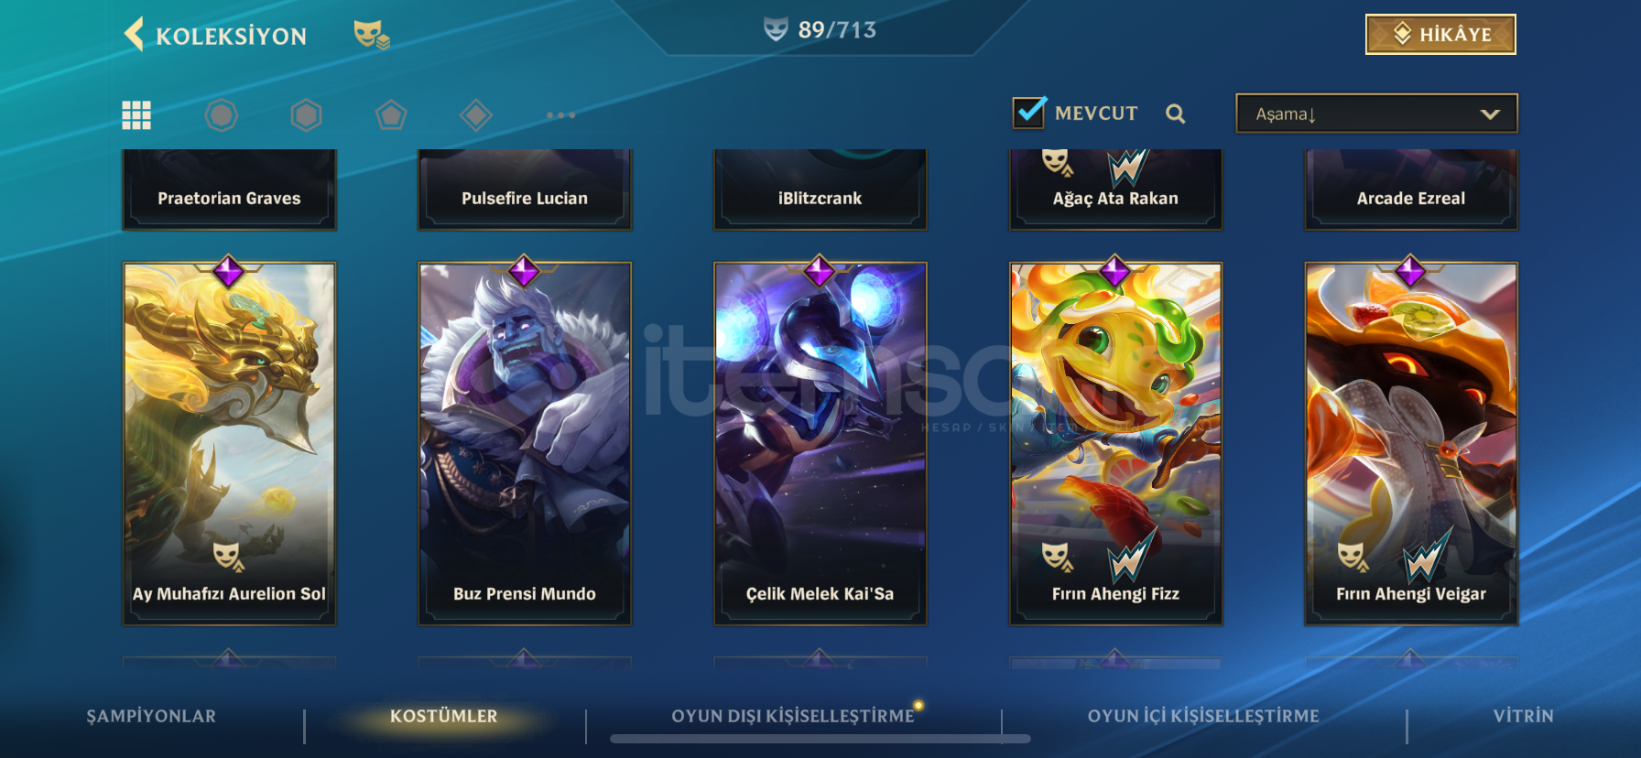The width and height of the screenshot is (1641, 758).
Task: Click the HİKÂYE button
Action: (x=1440, y=35)
